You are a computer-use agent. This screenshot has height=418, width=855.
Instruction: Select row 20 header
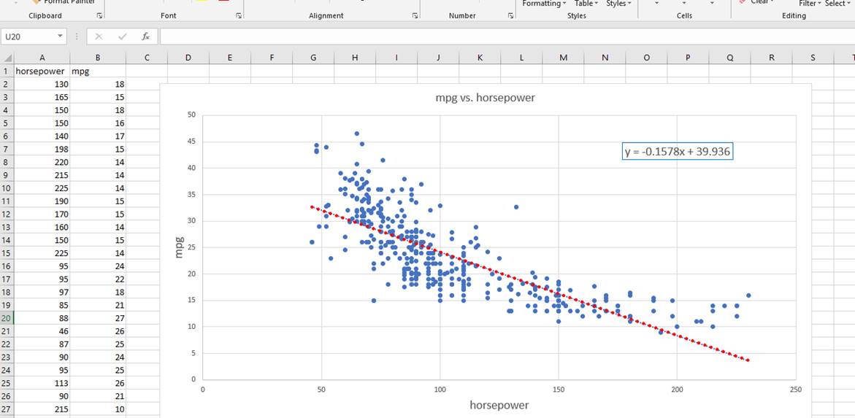click(x=7, y=318)
